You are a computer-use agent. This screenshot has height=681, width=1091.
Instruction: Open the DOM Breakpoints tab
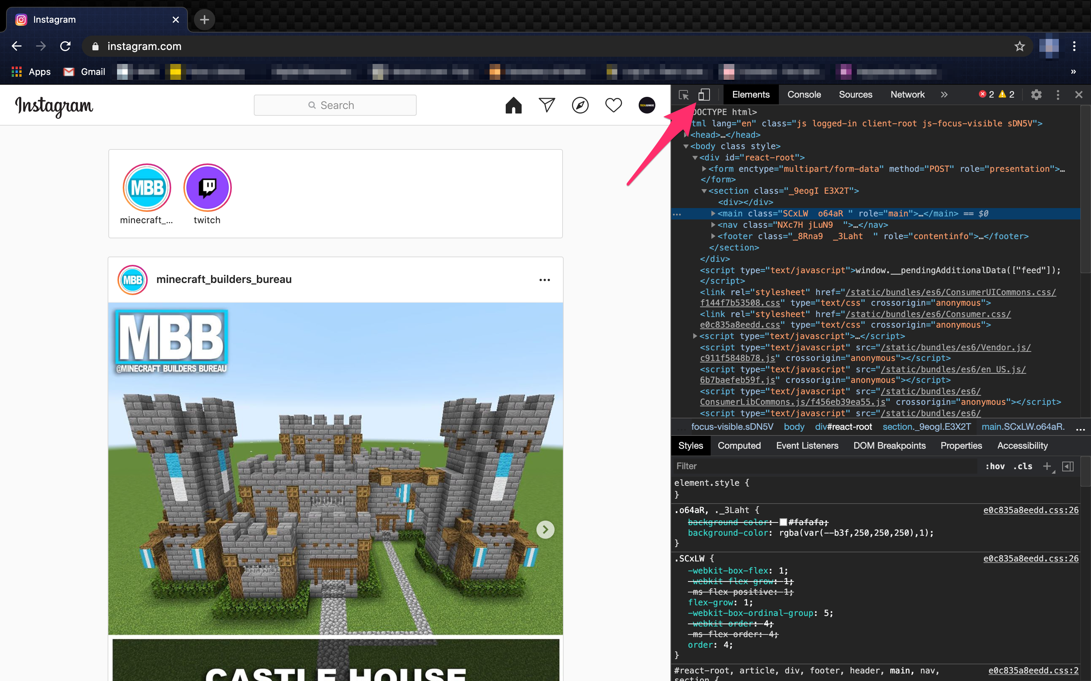click(x=889, y=445)
